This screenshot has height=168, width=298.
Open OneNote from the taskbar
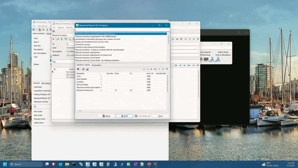[135, 164]
